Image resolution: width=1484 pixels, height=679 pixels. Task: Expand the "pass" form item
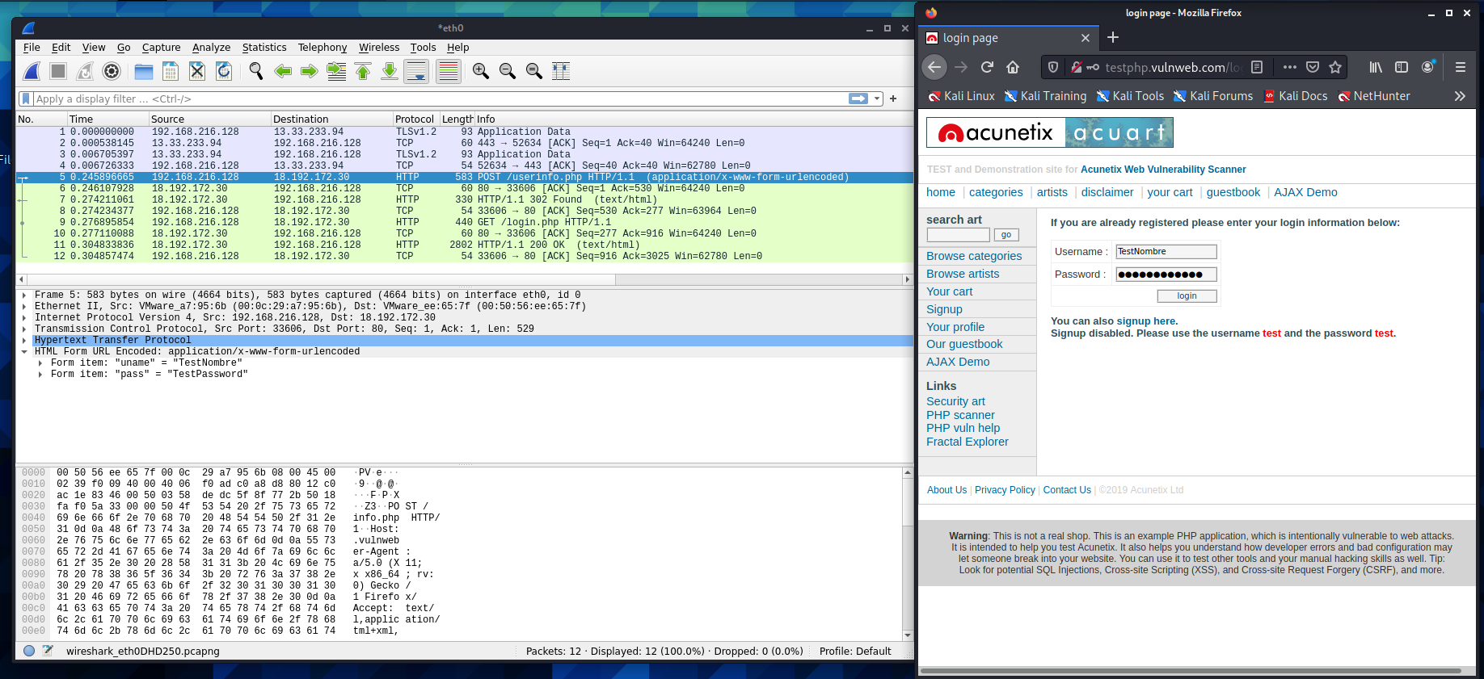click(40, 374)
